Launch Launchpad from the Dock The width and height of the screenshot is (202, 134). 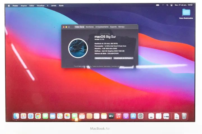[x=24, y=116]
